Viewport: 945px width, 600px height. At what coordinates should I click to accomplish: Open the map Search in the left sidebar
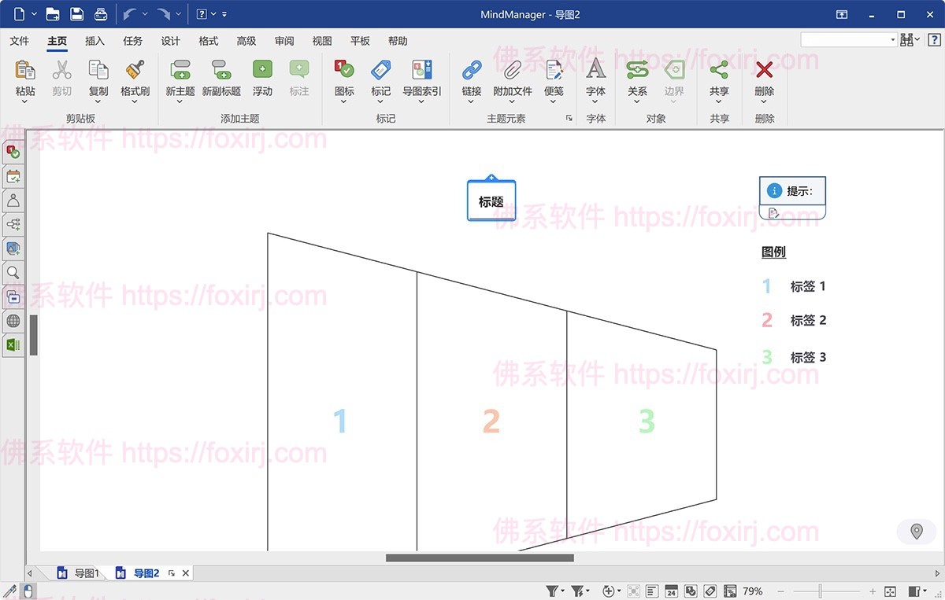click(13, 273)
